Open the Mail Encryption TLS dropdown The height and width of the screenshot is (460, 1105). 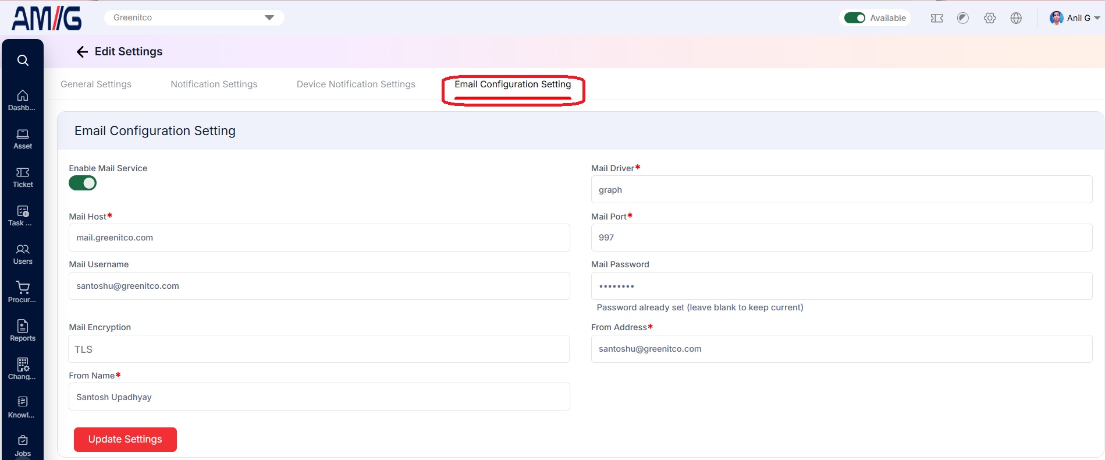click(x=319, y=349)
